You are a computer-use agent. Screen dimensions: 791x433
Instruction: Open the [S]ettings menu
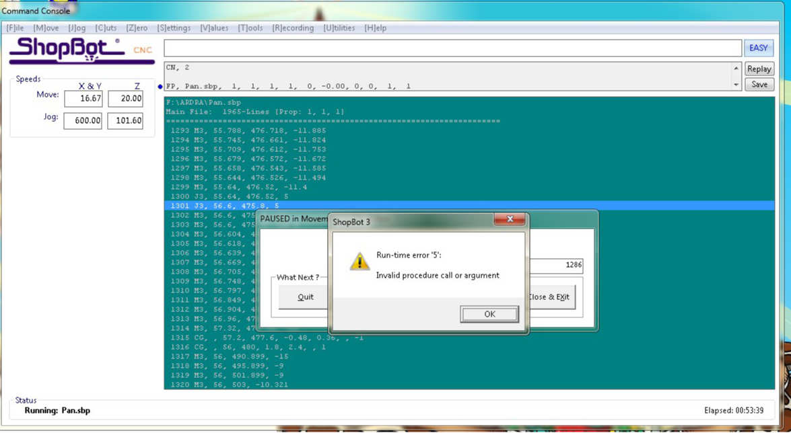(x=174, y=28)
